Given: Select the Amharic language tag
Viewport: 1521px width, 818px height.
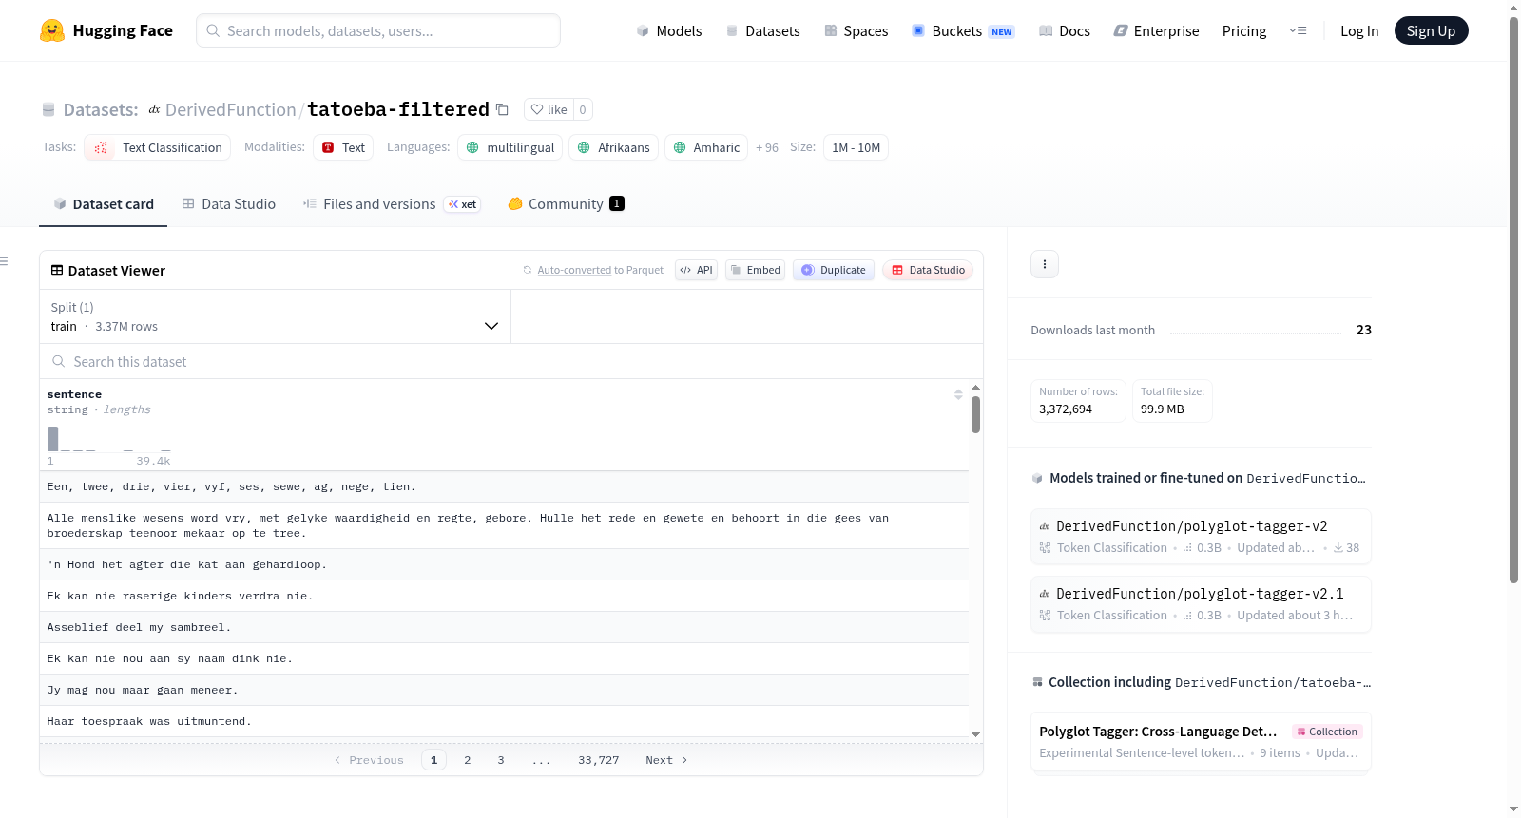Looking at the screenshot, I should pos(706,147).
